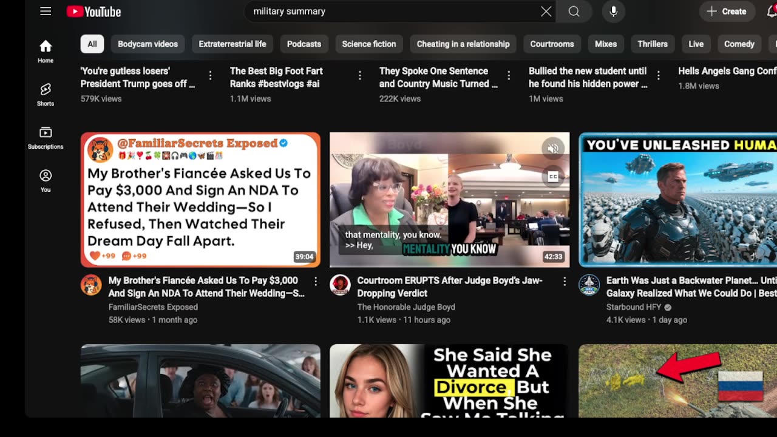The width and height of the screenshot is (777, 437).
Task: Open short Bullied the new student
Action: [x=588, y=77]
